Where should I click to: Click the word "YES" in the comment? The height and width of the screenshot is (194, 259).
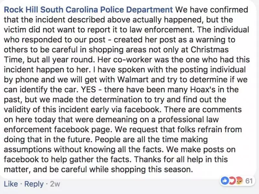click(88, 90)
